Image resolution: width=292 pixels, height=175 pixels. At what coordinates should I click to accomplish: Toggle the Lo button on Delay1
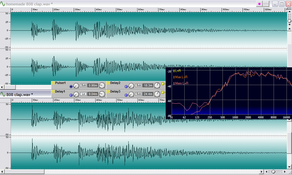[x=83, y=94]
